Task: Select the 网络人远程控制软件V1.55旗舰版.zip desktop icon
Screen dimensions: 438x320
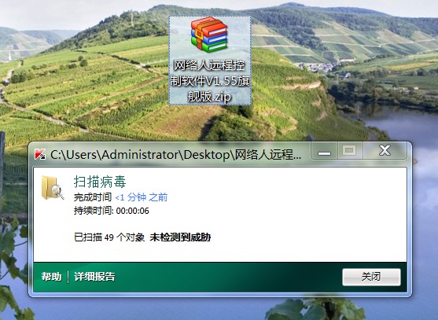Action: pyautogui.click(x=210, y=61)
